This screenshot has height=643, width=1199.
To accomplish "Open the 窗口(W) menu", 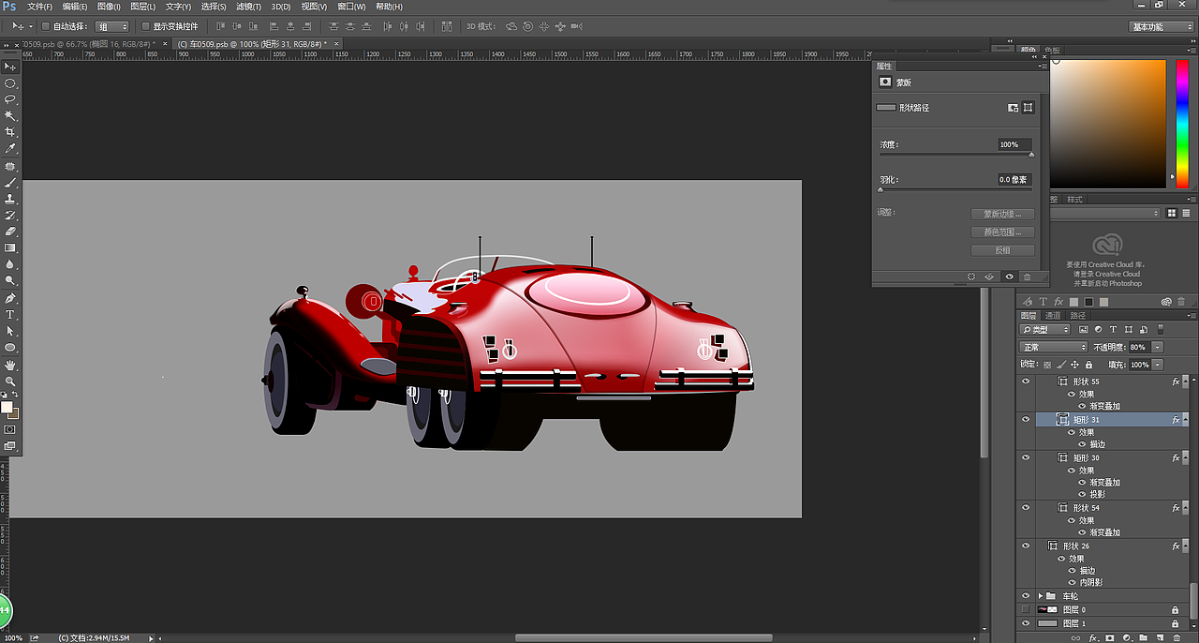I will tap(351, 7).
